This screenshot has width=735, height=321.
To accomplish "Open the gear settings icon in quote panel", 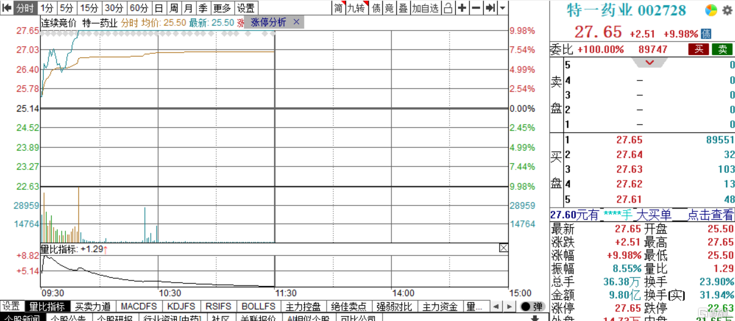I will point(727,10).
